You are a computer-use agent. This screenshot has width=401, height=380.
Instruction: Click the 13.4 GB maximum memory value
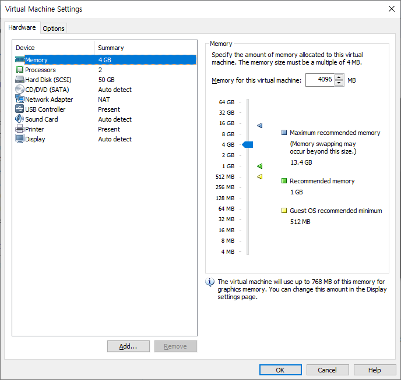click(301, 162)
